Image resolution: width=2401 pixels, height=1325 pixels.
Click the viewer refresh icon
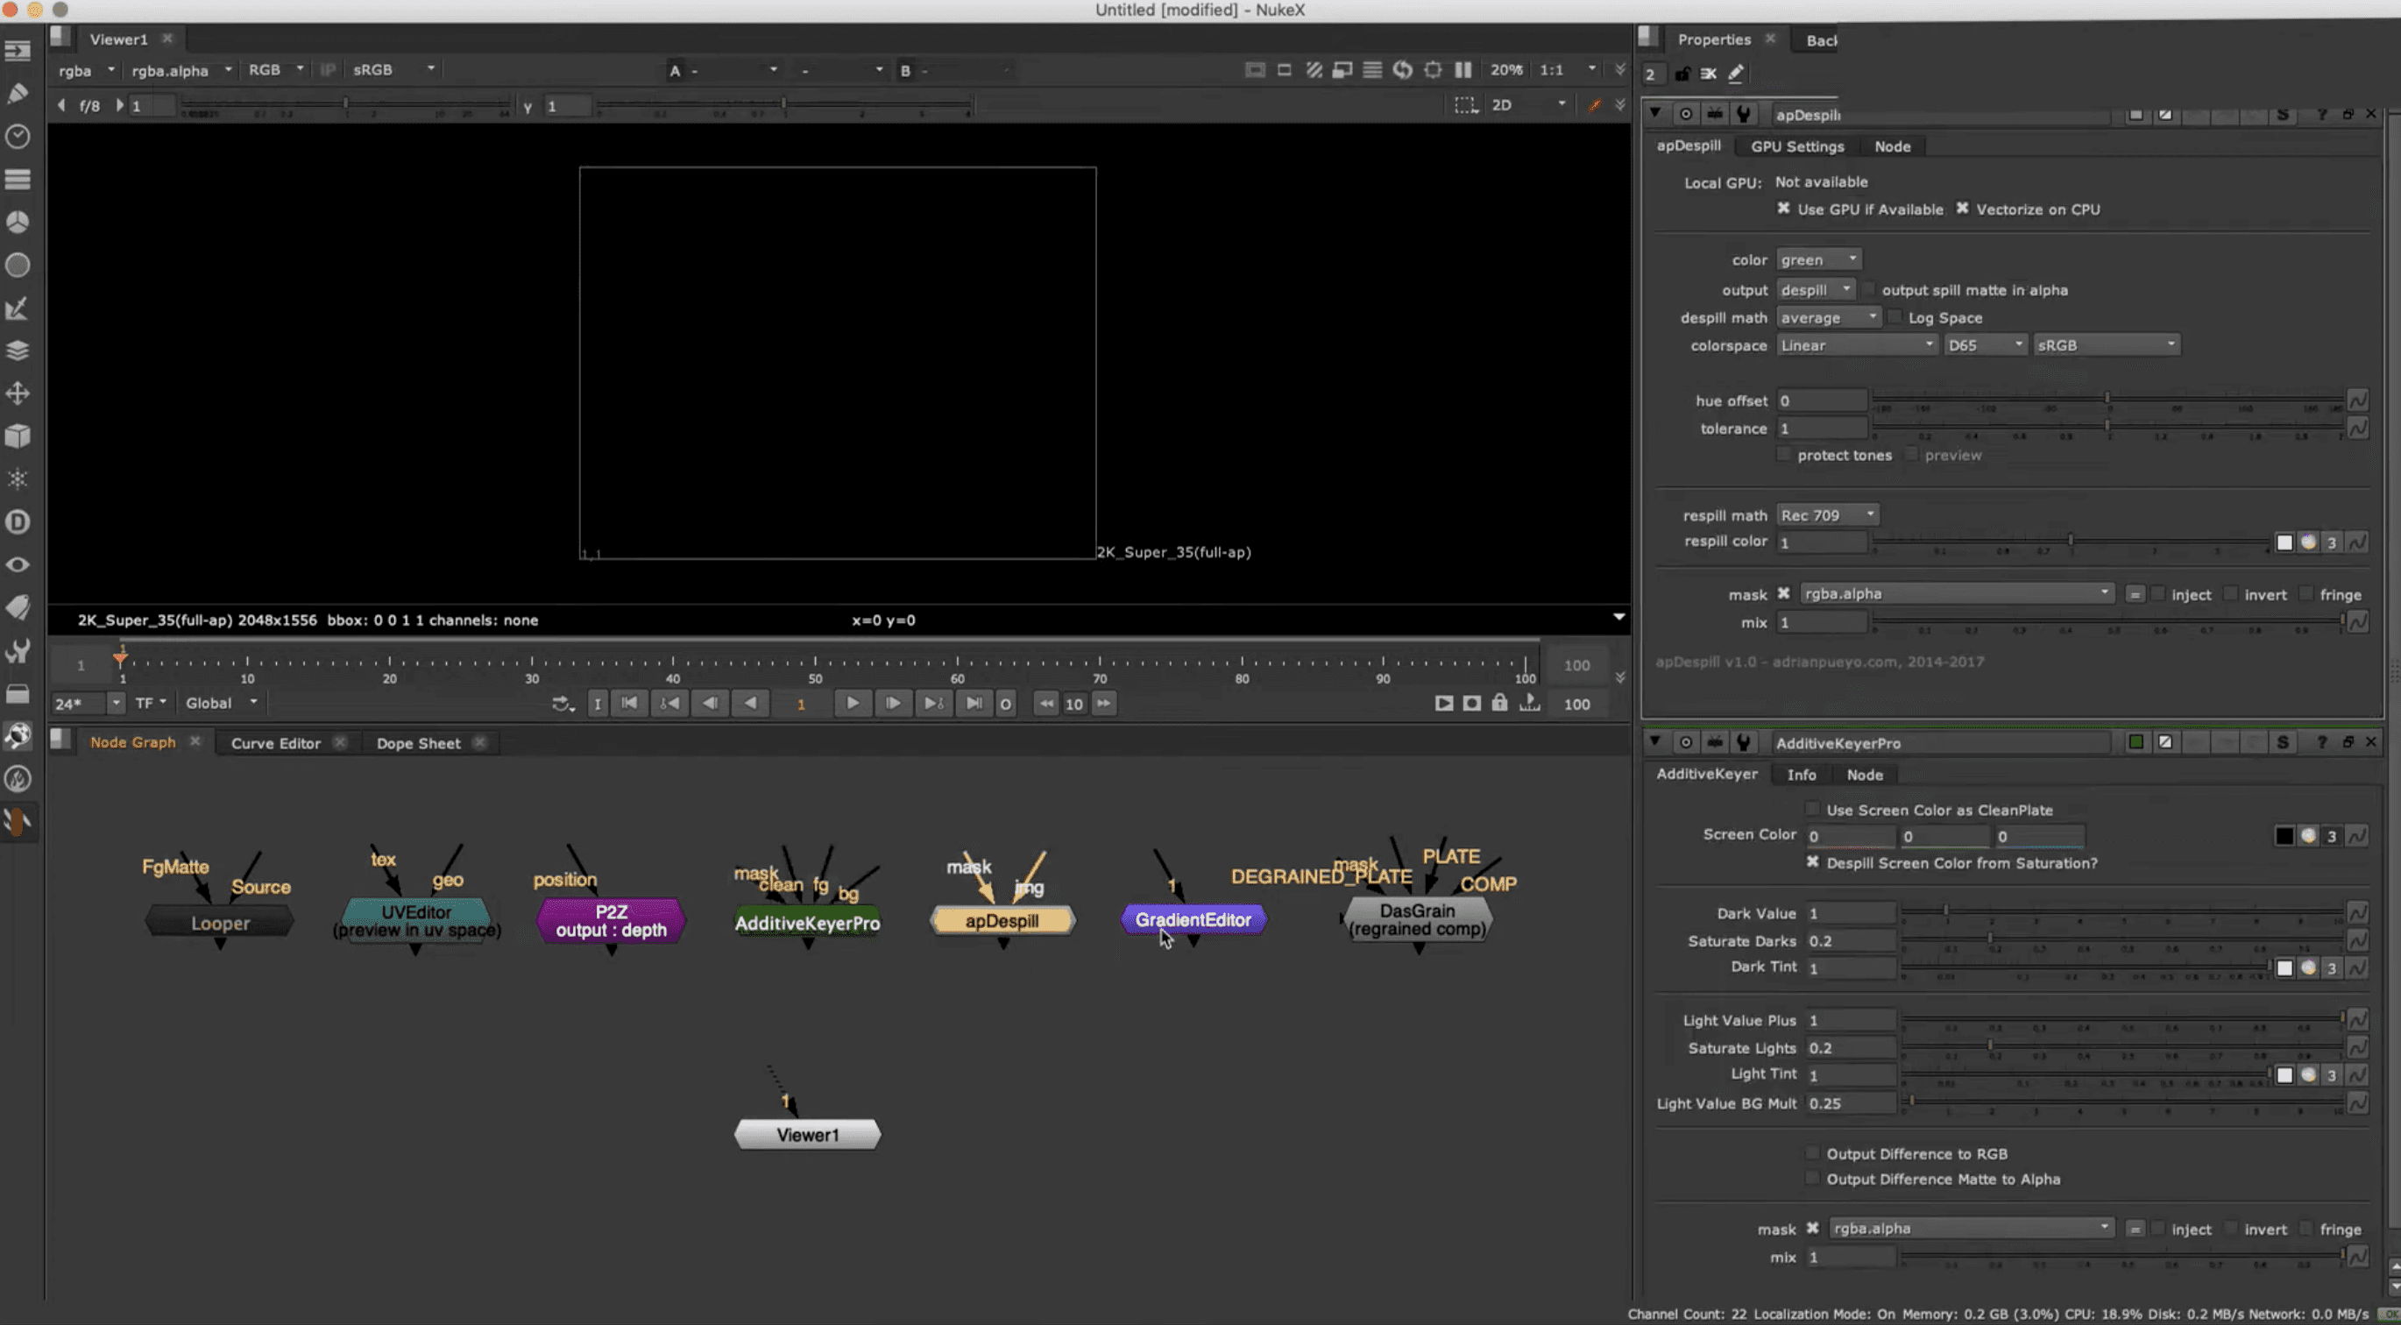1402,70
